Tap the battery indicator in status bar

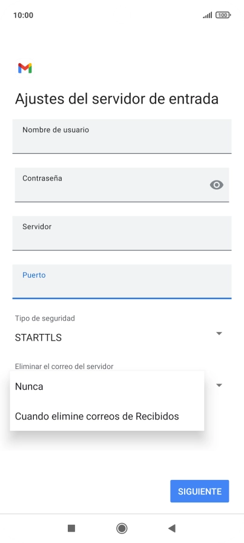pyautogui.click(x=223, y=15)
